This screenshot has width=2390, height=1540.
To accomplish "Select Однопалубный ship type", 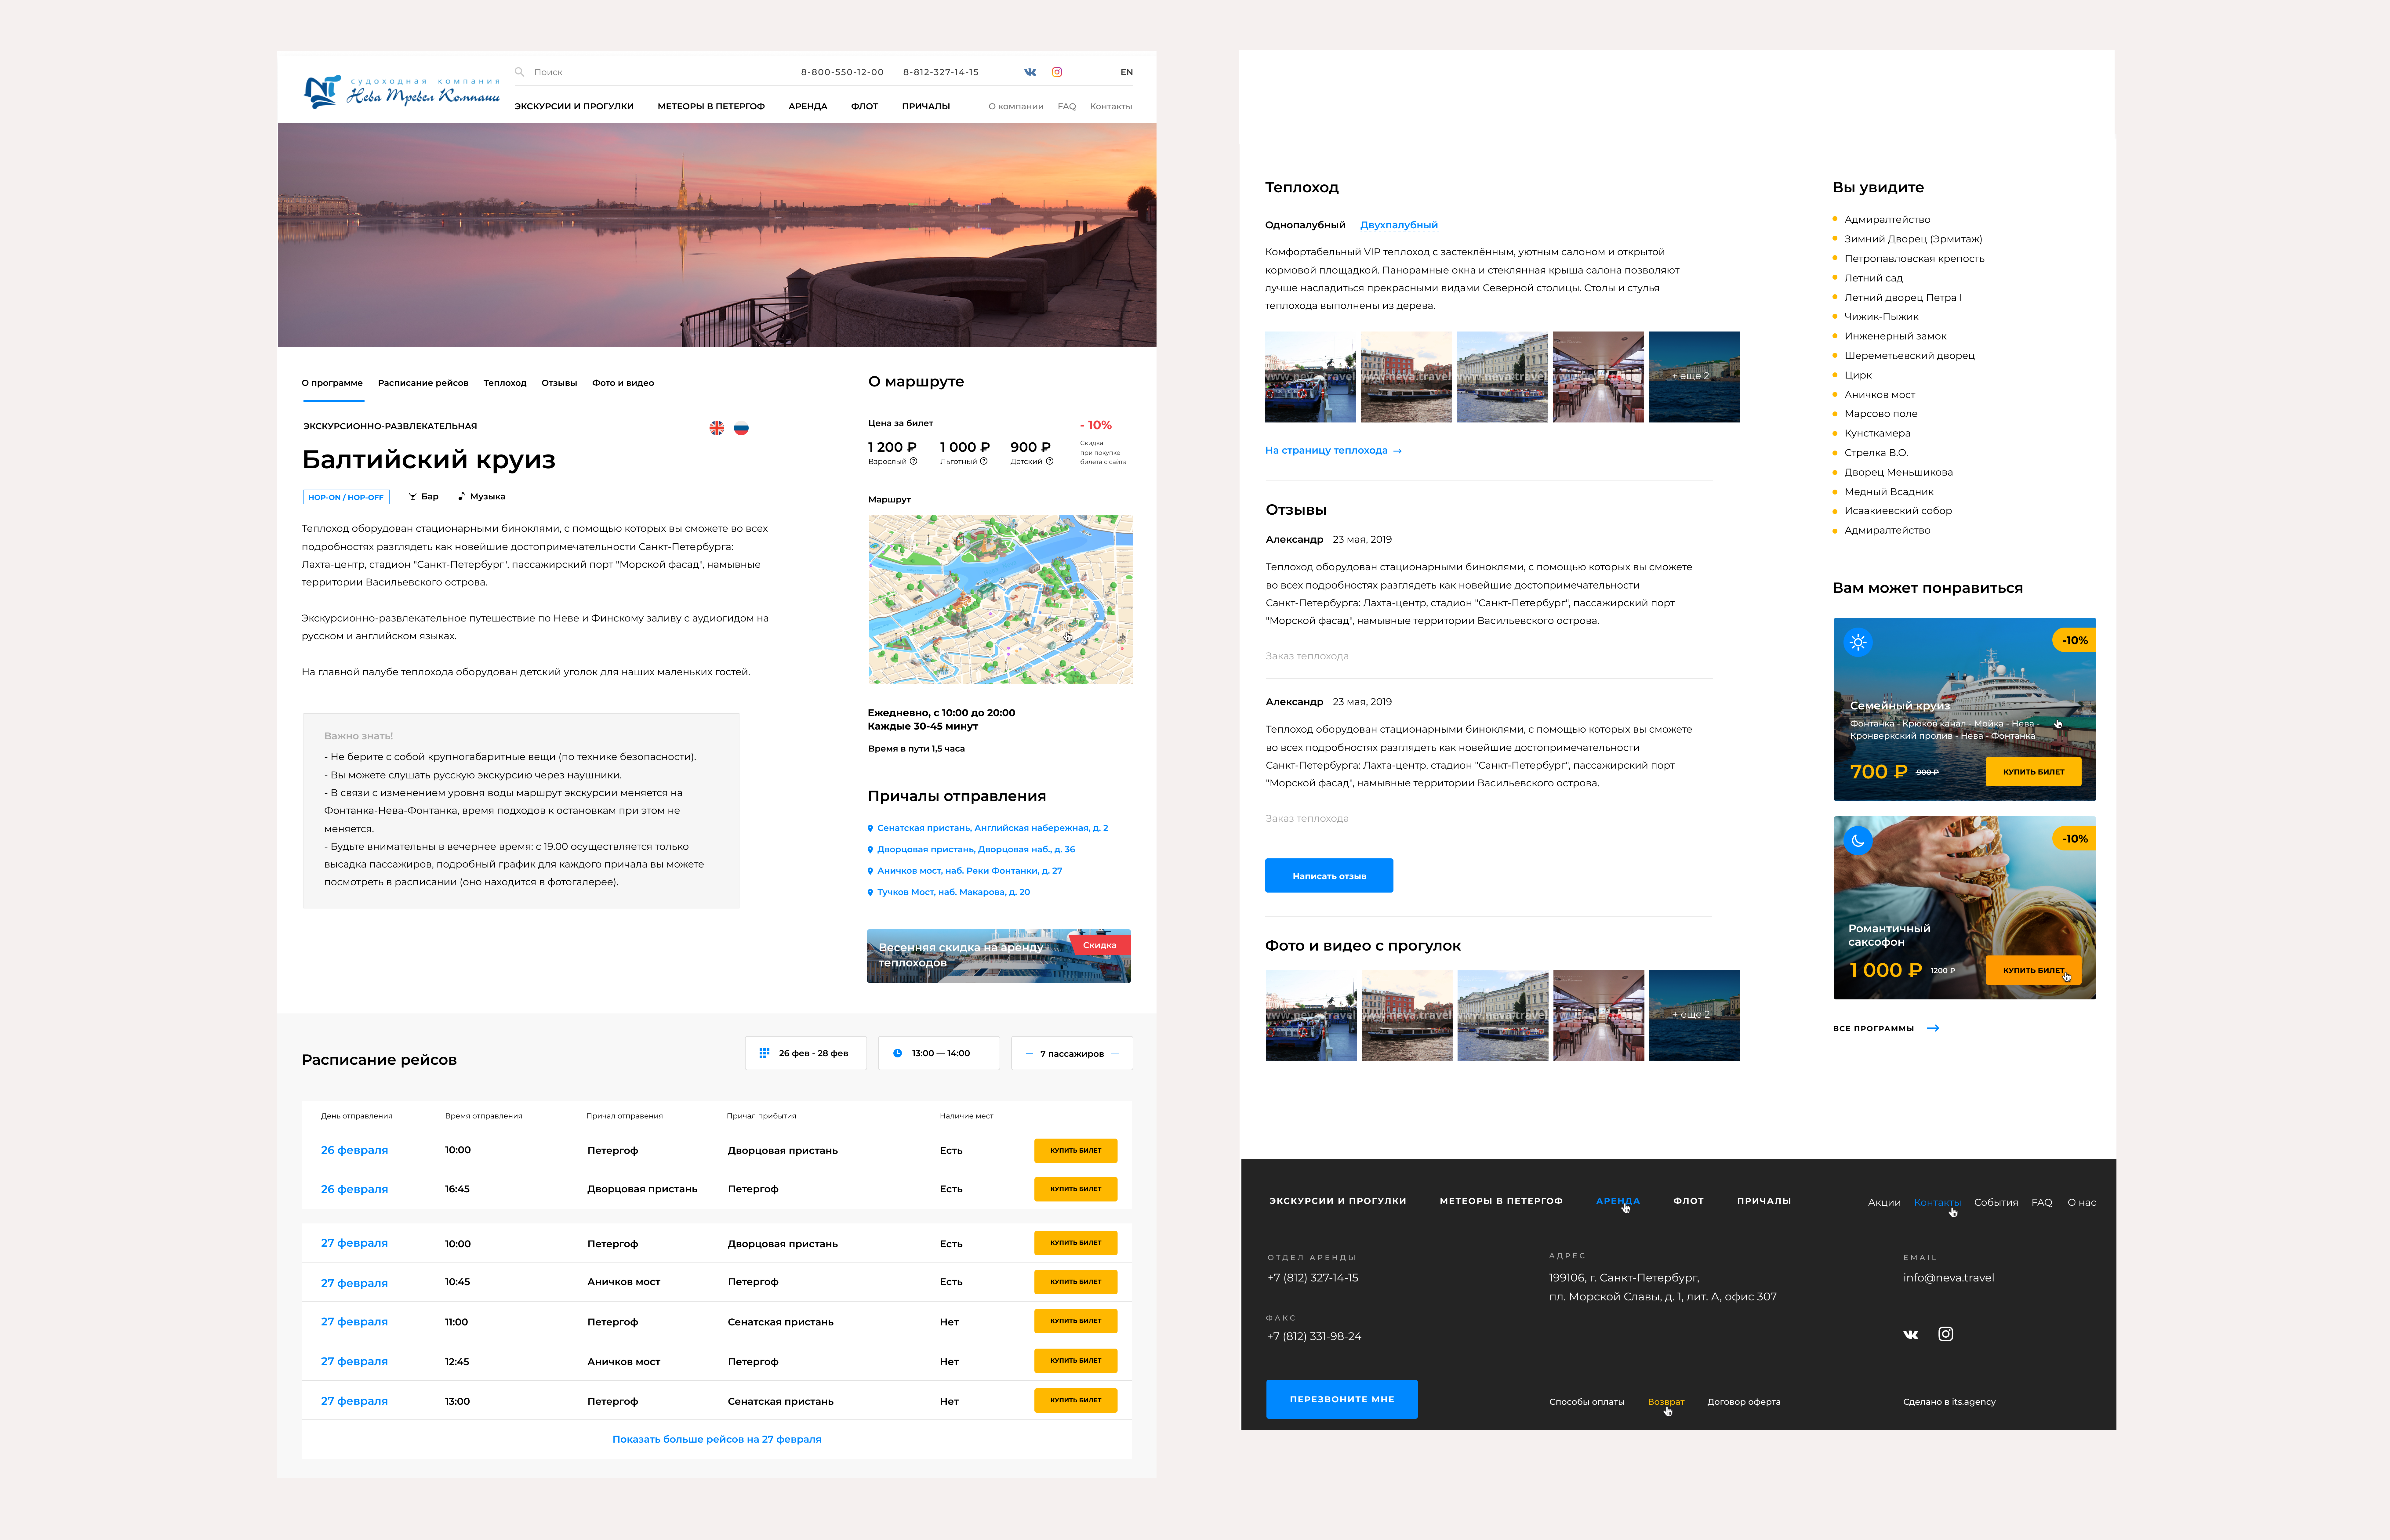I will [x=1305, y=225].
